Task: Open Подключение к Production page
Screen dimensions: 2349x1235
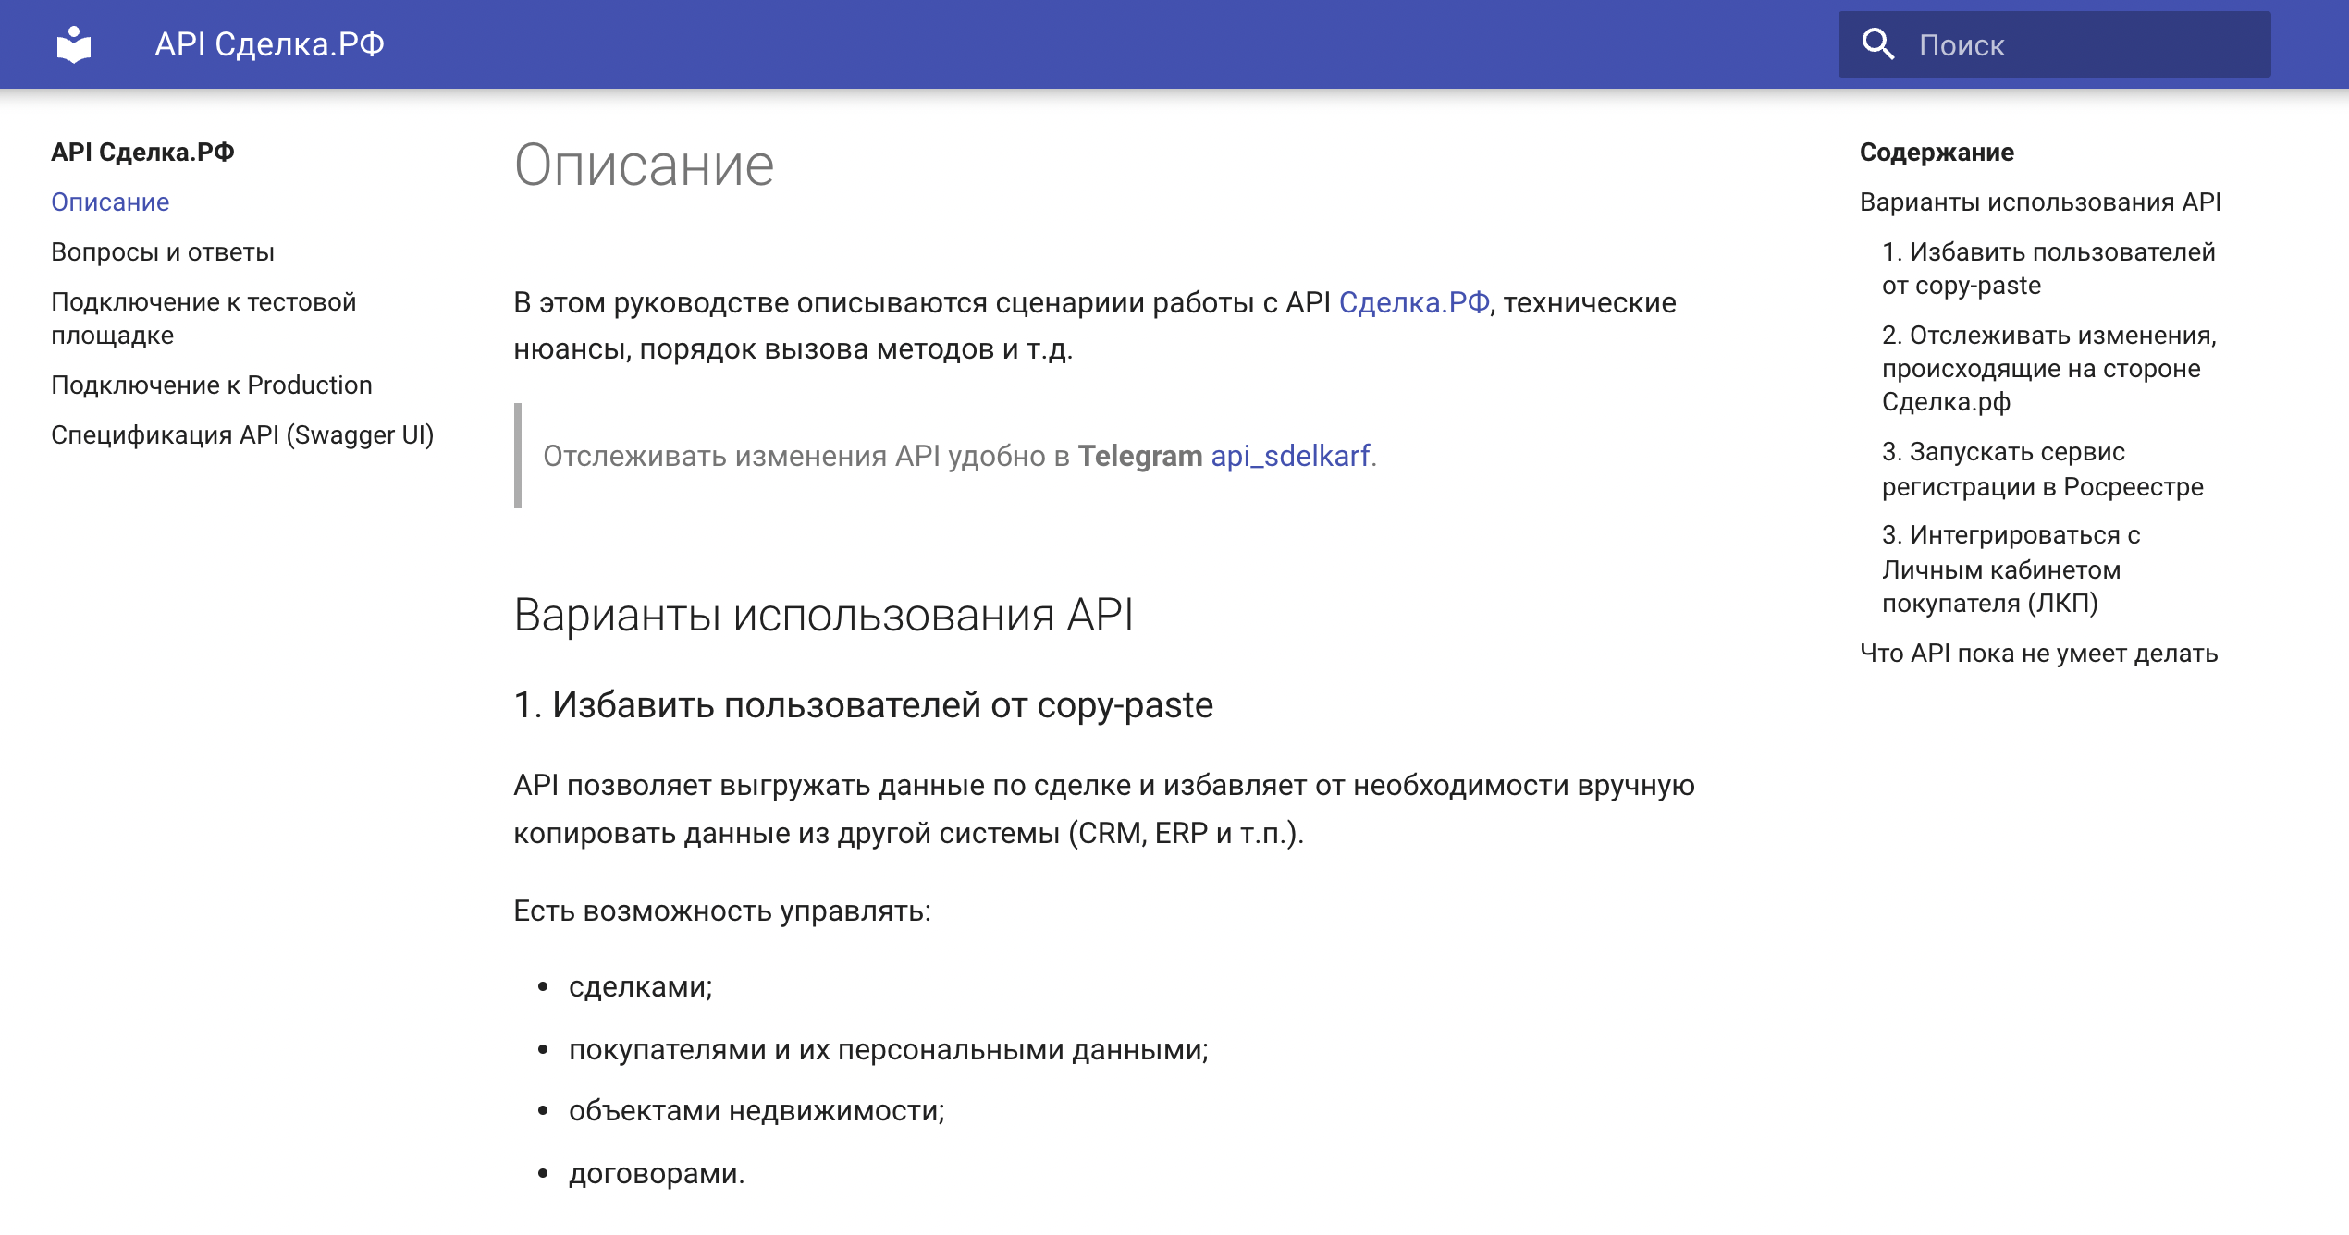Action: tap(212, 385)
